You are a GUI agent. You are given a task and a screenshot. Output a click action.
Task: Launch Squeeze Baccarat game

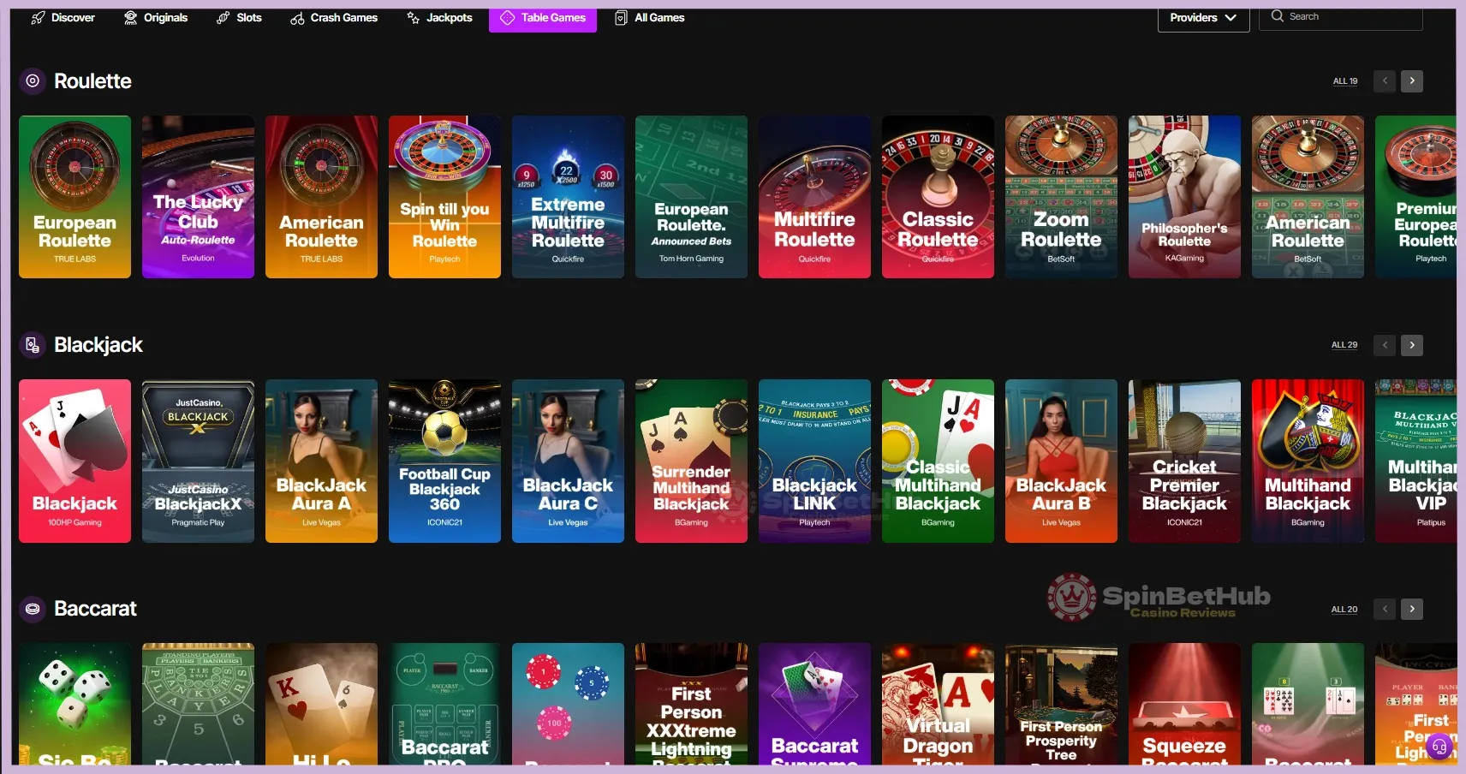1184,704
